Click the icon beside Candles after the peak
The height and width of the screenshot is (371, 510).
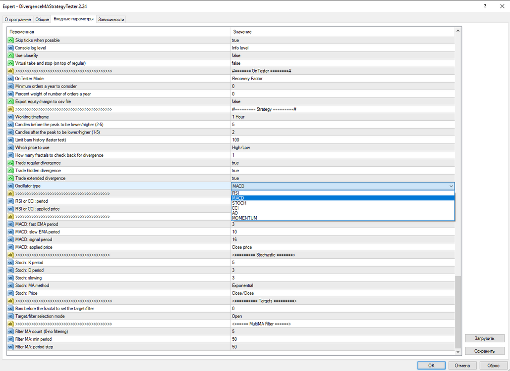(11, 133)
